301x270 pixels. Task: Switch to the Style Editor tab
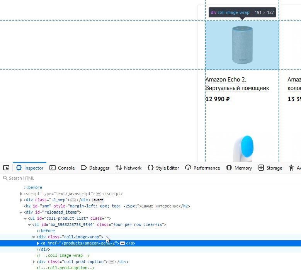point(163,168)
